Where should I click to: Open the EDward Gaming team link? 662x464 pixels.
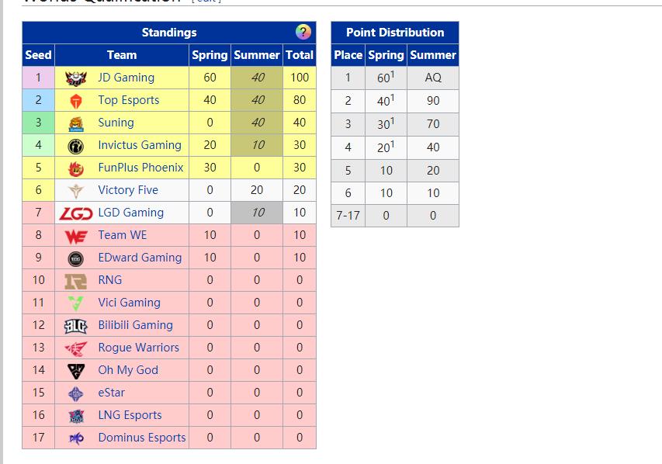pos(140,258)
